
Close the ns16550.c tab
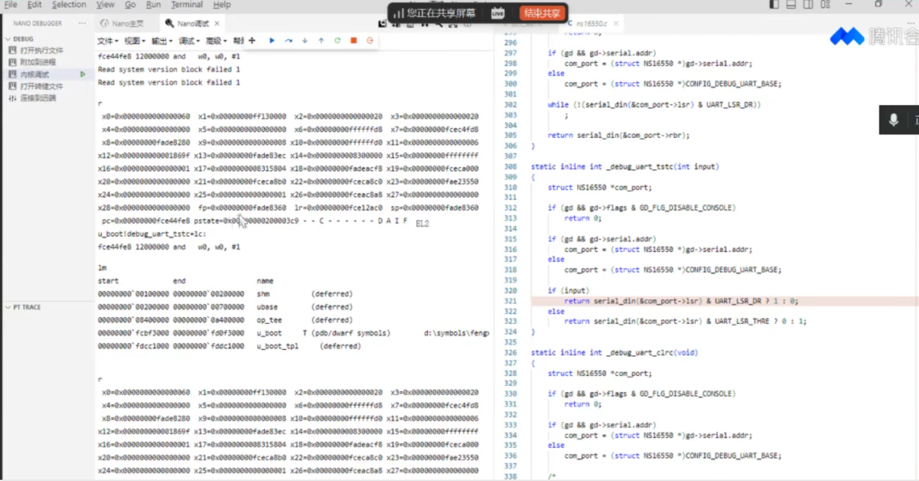coord(616,23)
